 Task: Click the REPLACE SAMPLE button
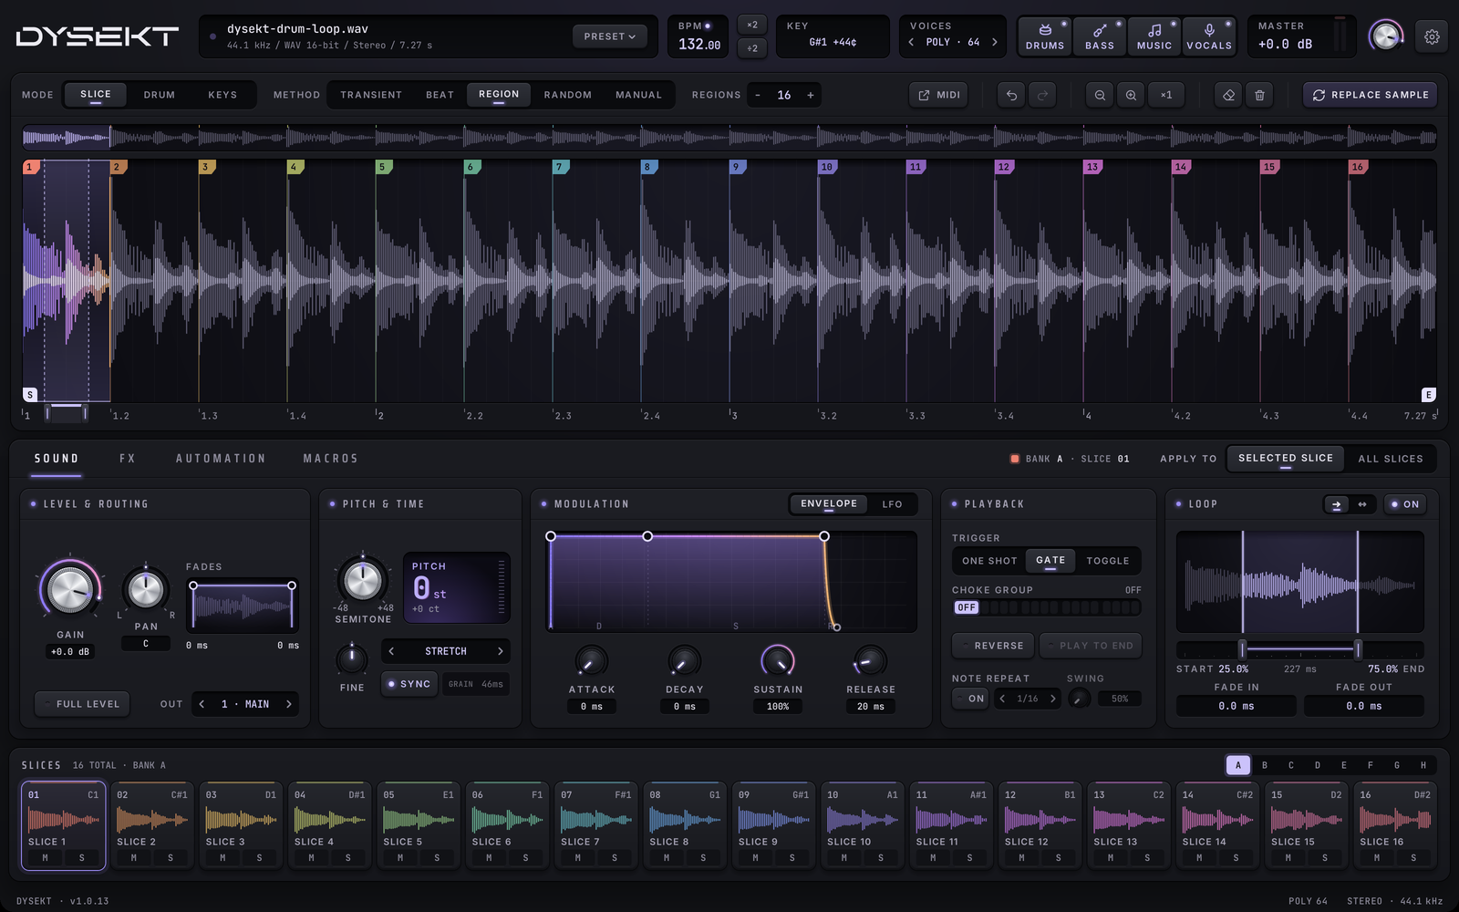click(1371, 95)
